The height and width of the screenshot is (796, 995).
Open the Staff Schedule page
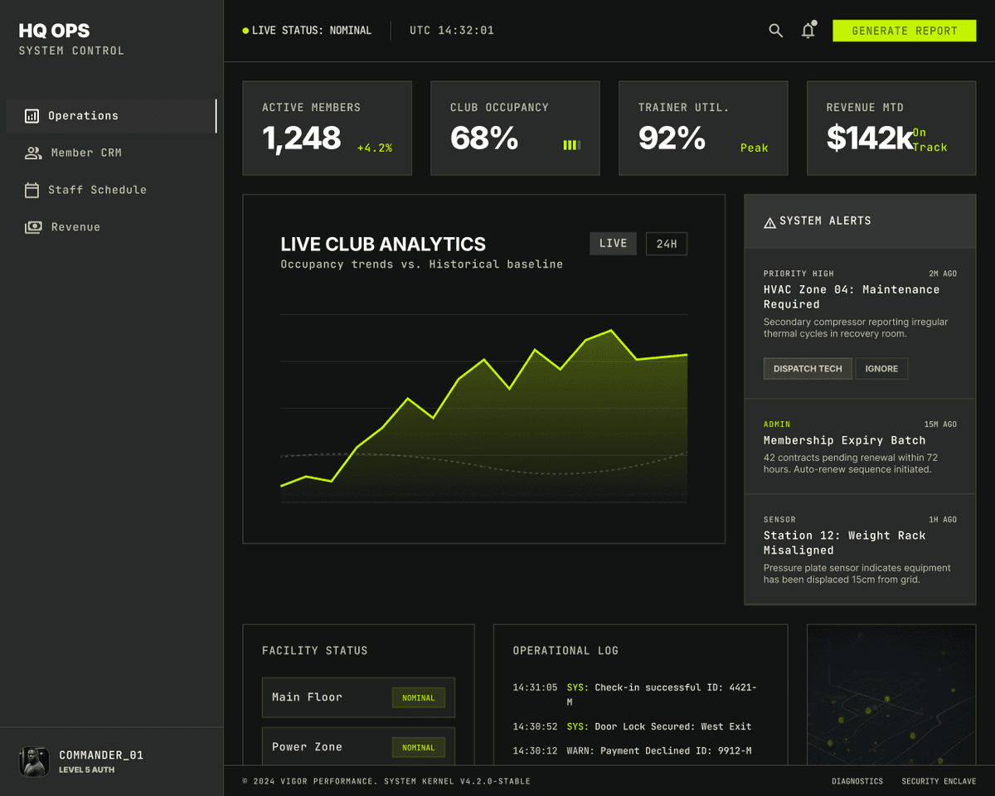tap(111, 190)
